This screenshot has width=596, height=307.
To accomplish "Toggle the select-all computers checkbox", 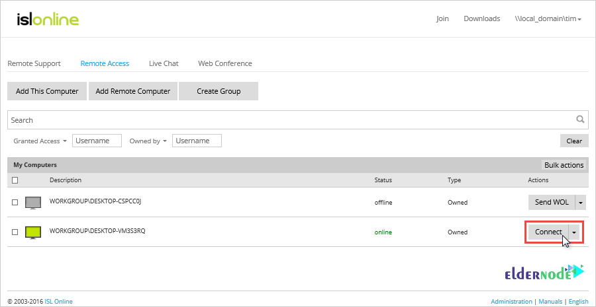I will (15, 180).
